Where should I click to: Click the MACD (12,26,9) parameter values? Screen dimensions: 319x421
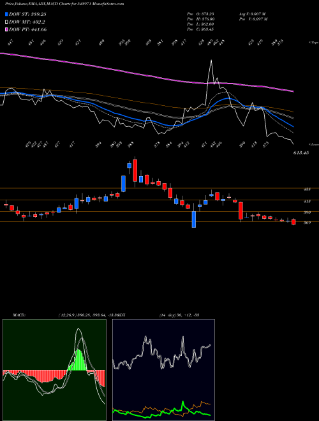point(88,315)
